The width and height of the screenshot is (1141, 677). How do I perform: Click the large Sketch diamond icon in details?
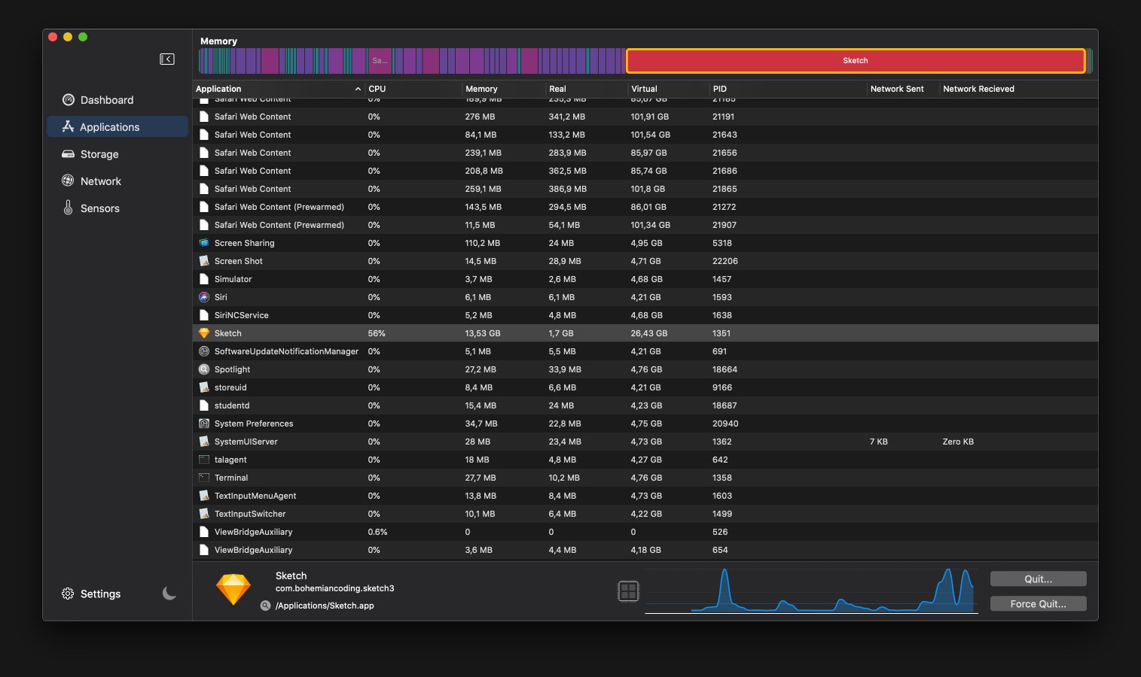[233, 590]
